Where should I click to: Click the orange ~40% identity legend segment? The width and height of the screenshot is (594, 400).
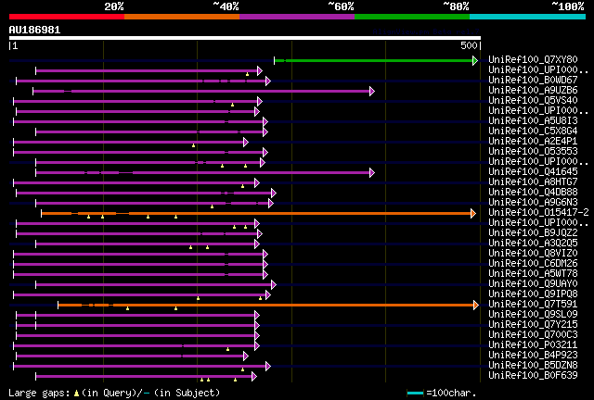(182, 17)
